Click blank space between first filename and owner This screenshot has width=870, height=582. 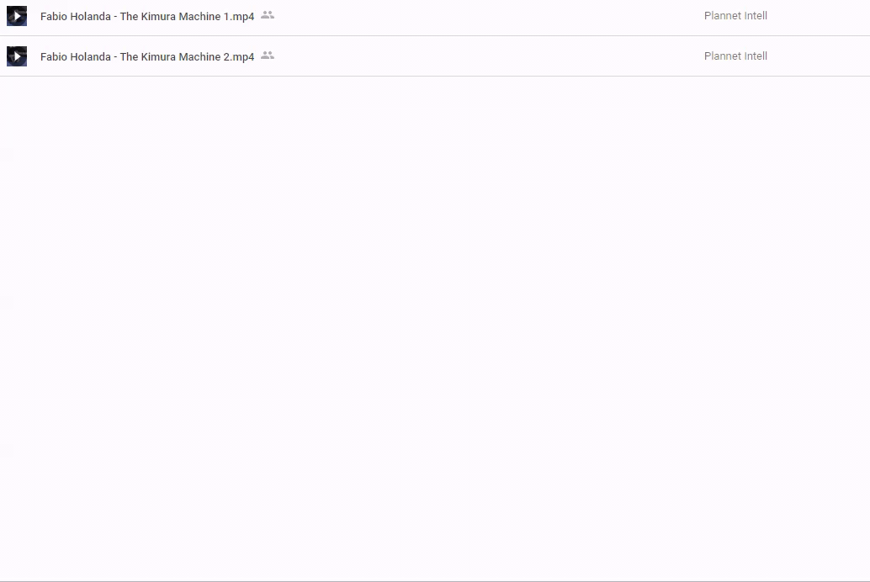coord(488,16)
